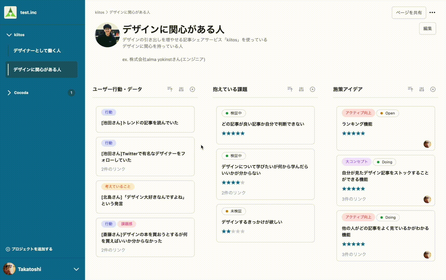Viewport: 446px width, 280px height.
Task: Toggle the Open status on ランキング機能 card
Action: point(388,113)
